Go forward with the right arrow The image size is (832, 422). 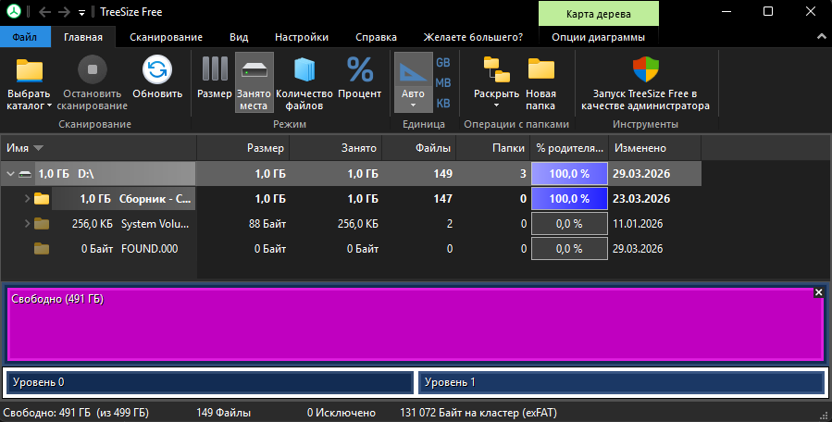pyautogui.click(x=64, y=12)
